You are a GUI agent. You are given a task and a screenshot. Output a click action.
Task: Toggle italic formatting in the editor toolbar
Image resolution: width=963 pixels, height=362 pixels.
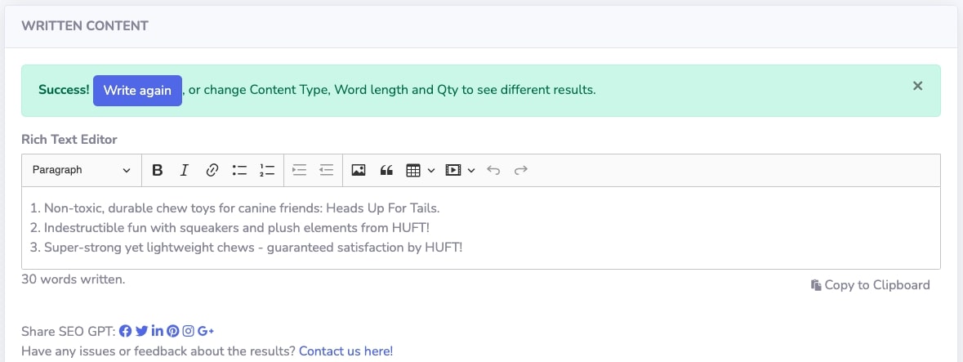[x=184, y=170]
